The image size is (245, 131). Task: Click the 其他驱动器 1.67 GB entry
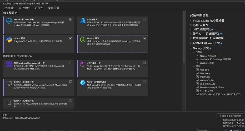coord(233,123)
